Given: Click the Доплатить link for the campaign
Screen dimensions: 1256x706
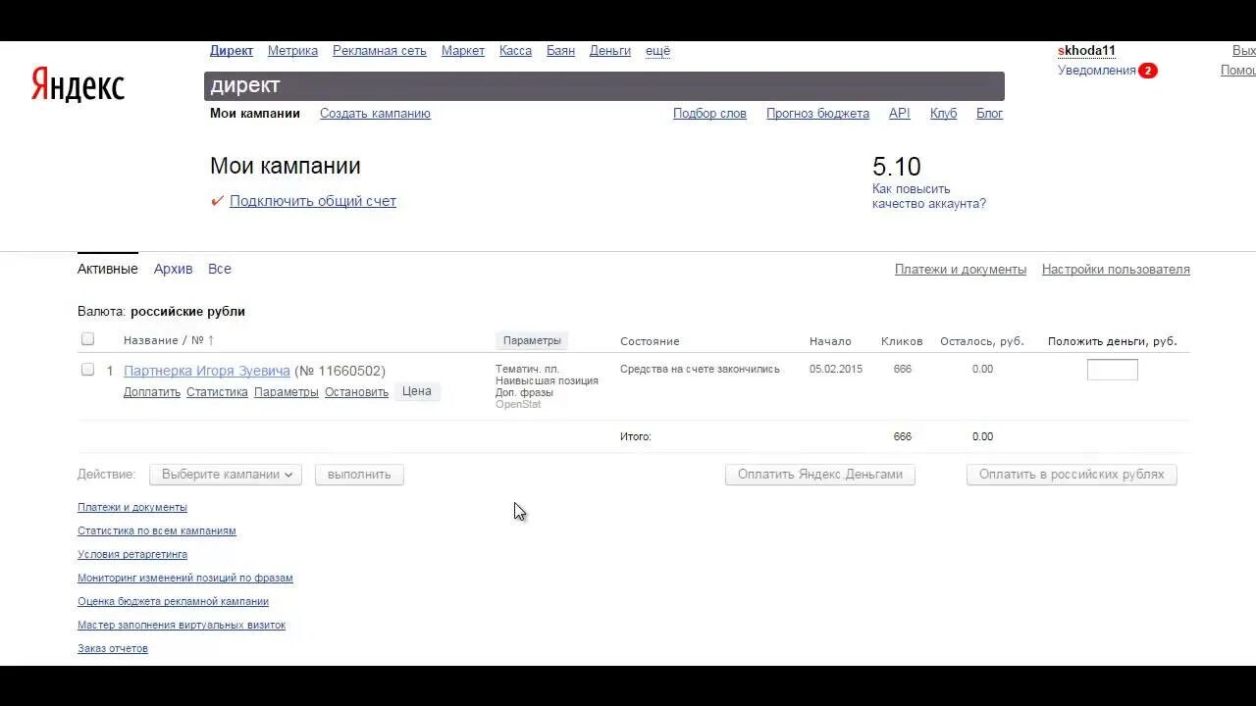Looking at the screenshot, I should [152, 392].
